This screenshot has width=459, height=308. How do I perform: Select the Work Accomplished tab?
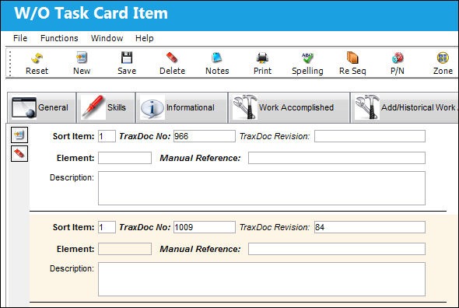(289, 107)
